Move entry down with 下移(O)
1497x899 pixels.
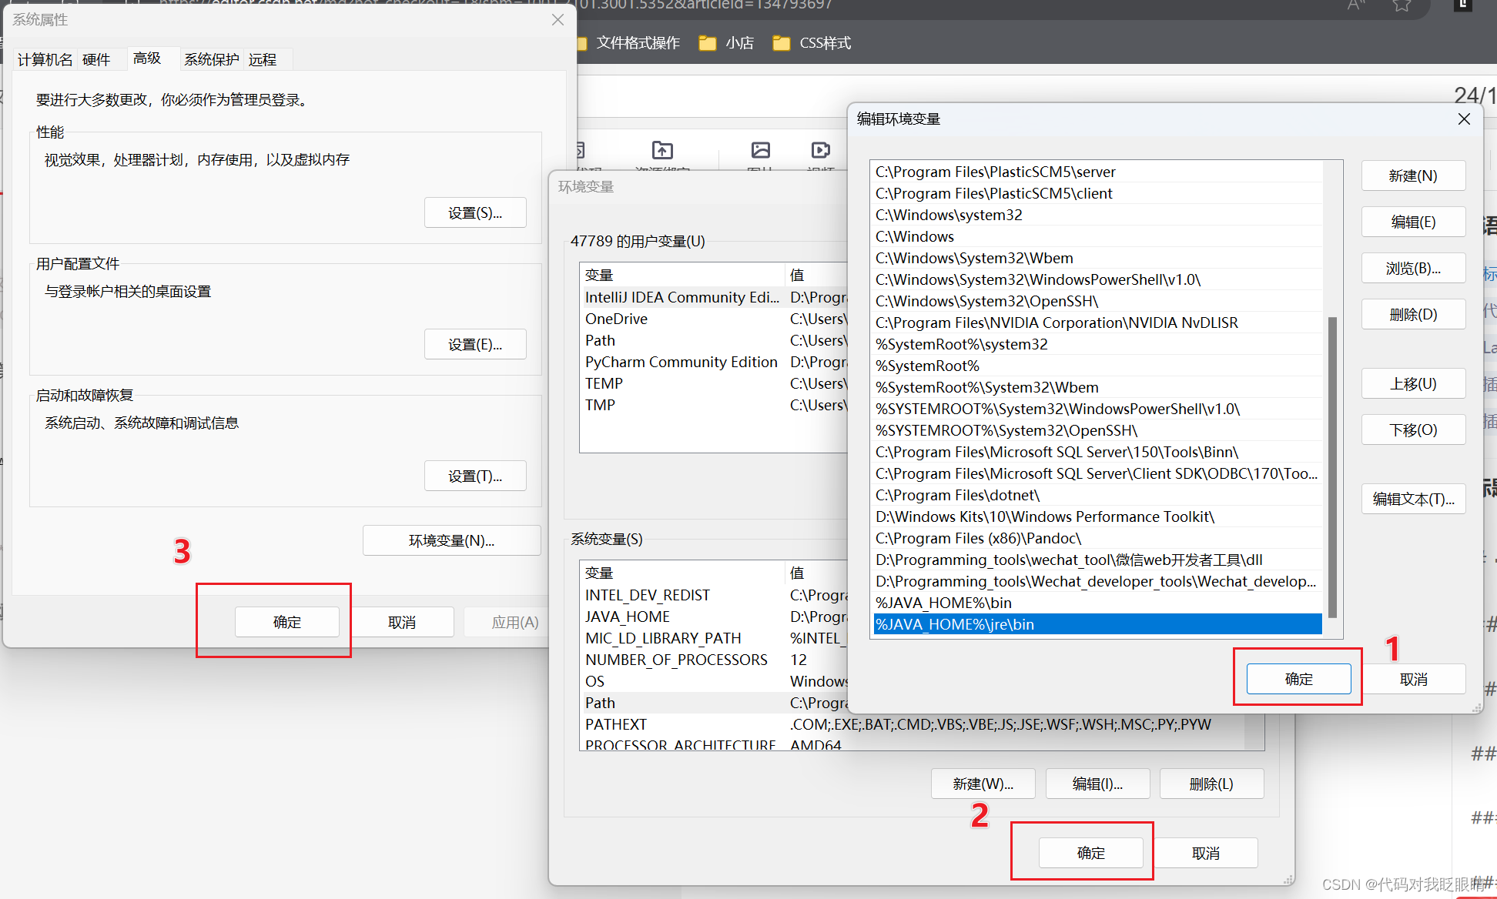tap(1413, 429)
